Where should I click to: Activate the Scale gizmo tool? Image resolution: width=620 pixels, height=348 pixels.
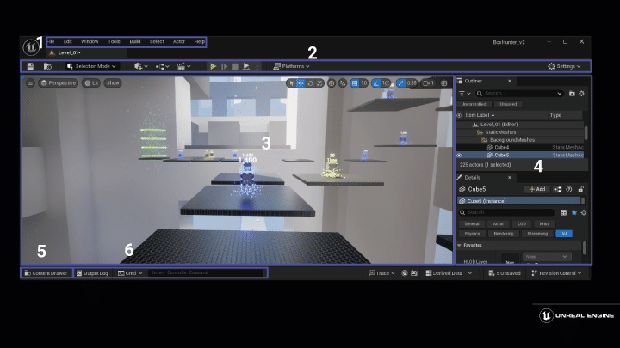[x=319, y=82]
